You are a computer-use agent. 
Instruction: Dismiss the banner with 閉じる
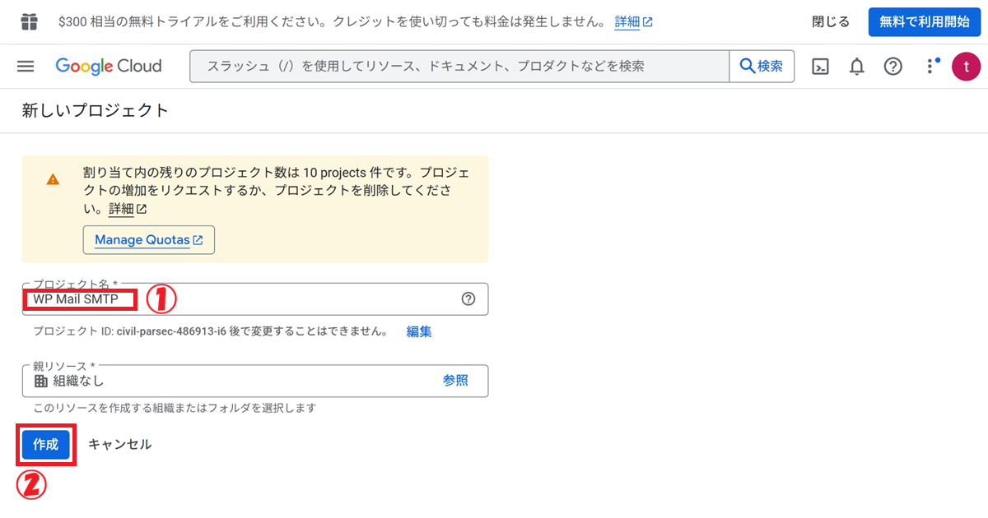coord(831,22)
